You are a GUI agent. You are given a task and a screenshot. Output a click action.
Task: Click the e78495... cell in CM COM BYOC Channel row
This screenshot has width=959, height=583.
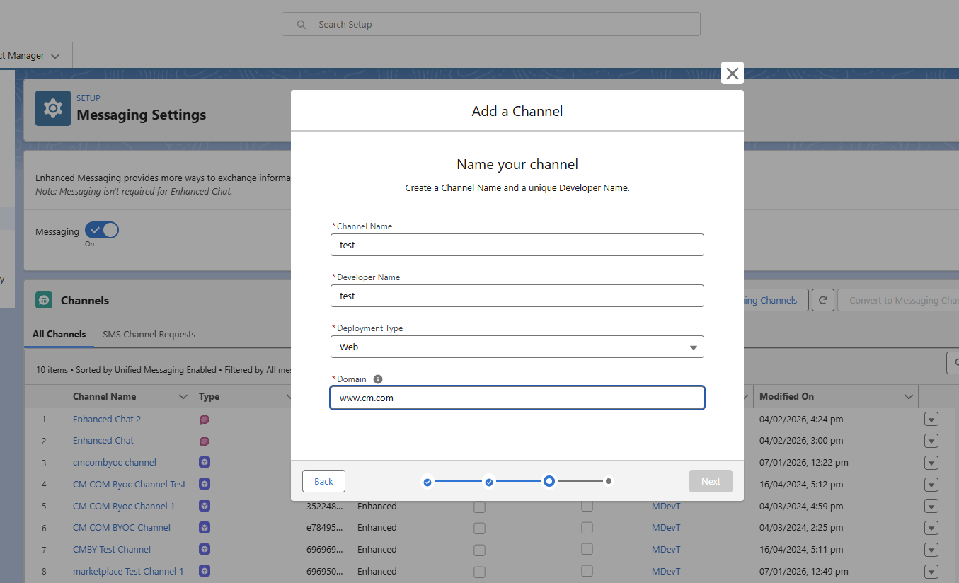point(326,527)
